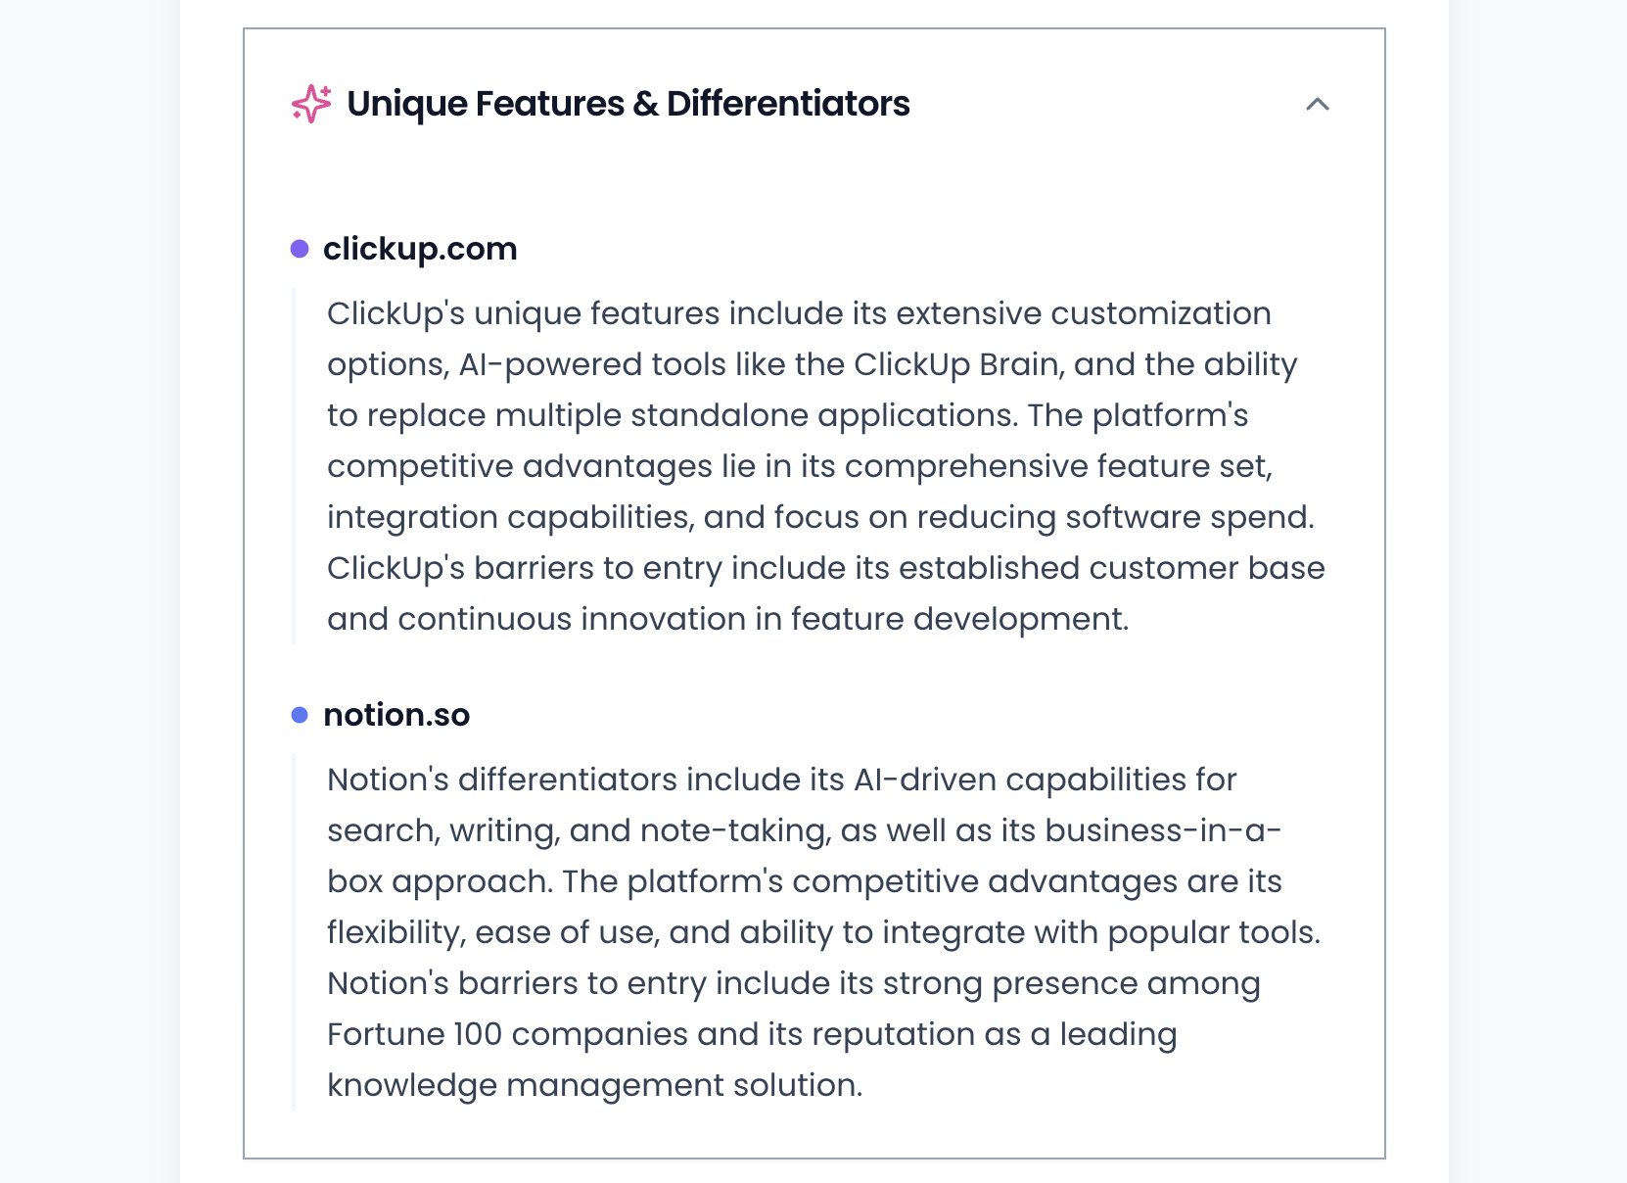Viewport: 1627px width, 1183px height.
Task: Click the Unique Features & Differentiators heading
Action: [628, 104]
